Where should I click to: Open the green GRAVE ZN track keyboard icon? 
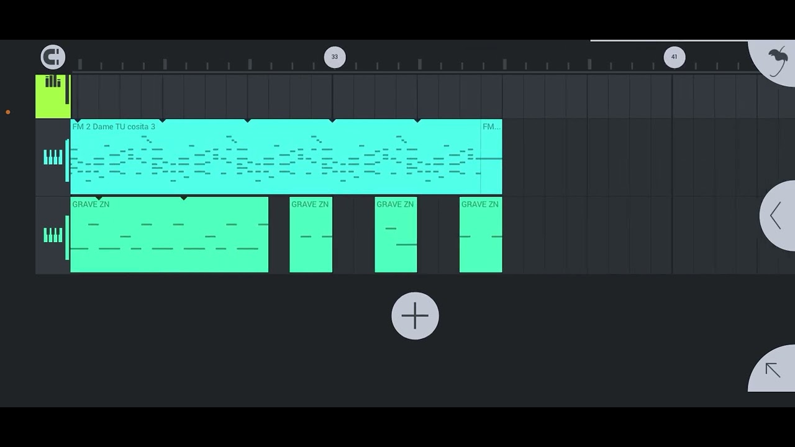coord(53,235)
